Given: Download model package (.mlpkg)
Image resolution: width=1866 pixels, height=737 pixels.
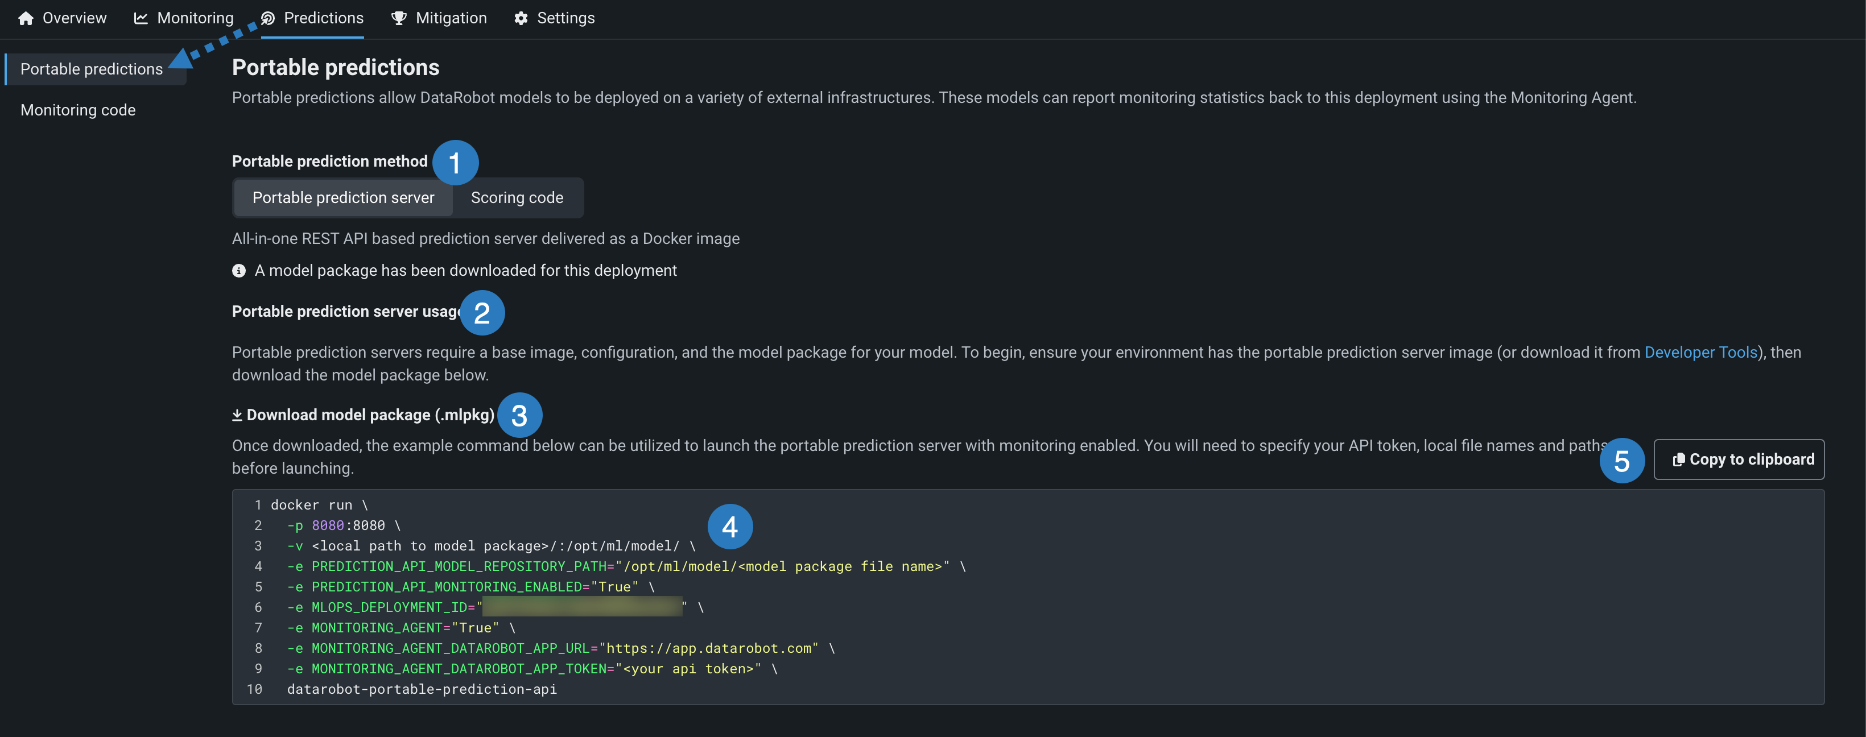Looking at the screenshot, I should tap(370, 415).
